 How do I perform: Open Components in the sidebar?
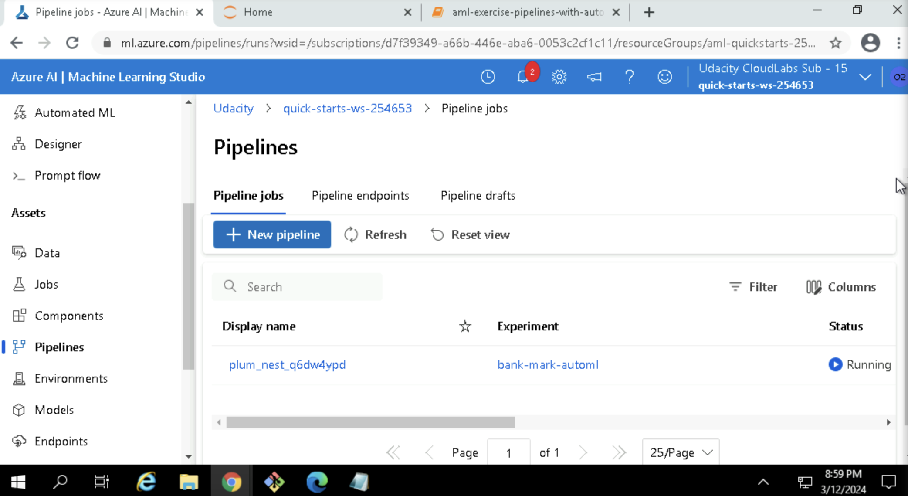69,316
